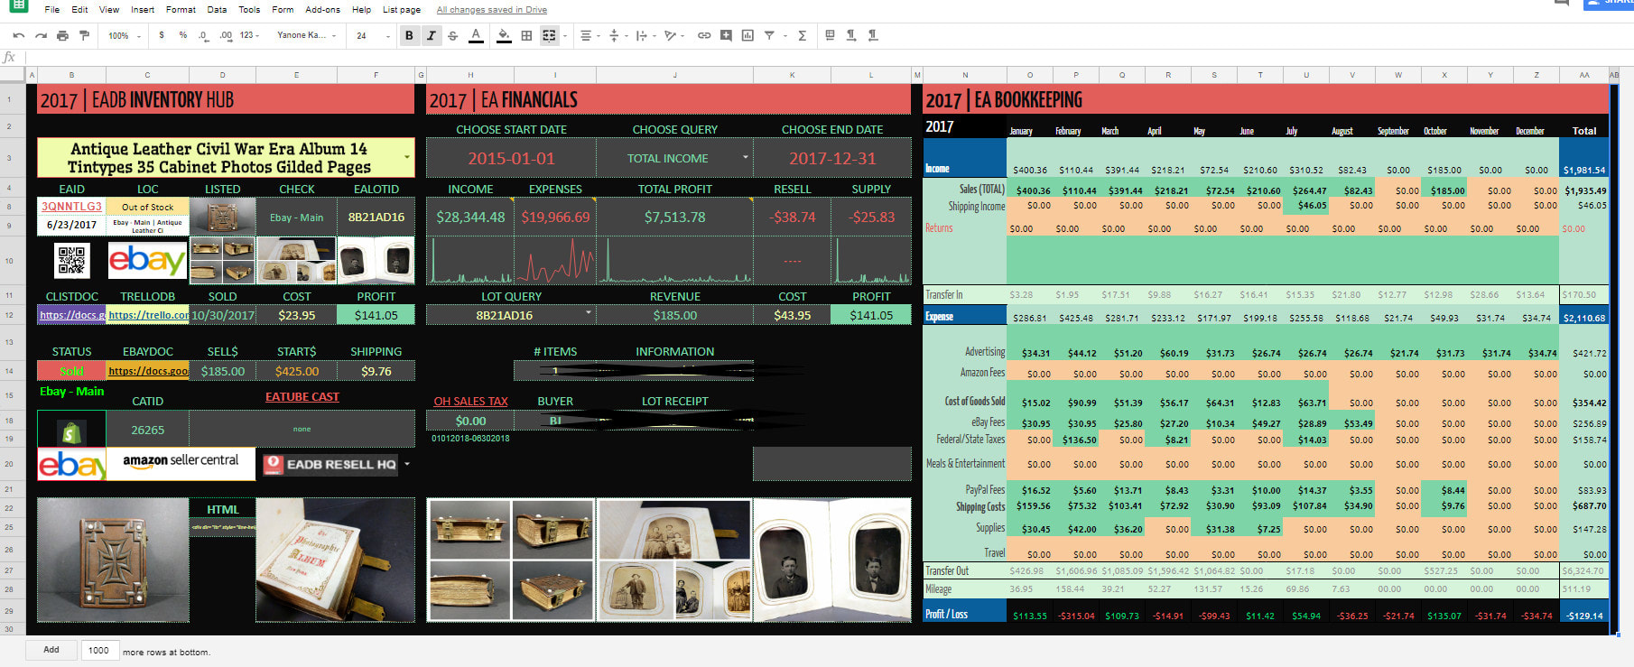Click the cell borders icon

coord(526,35)
